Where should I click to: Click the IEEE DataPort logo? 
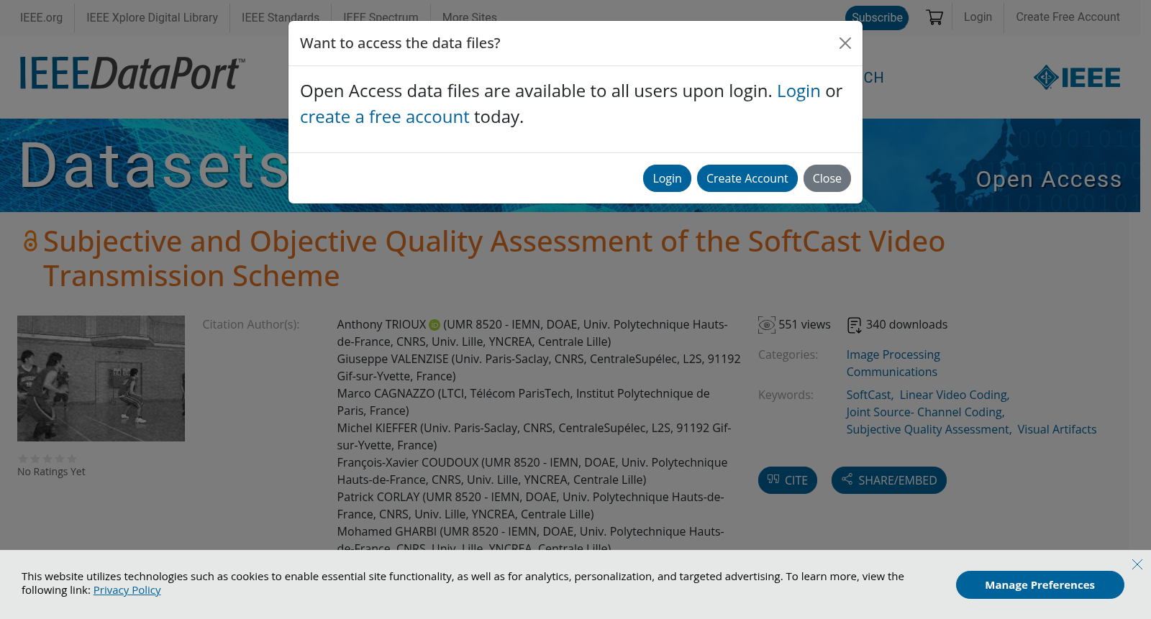pos(132,73)
